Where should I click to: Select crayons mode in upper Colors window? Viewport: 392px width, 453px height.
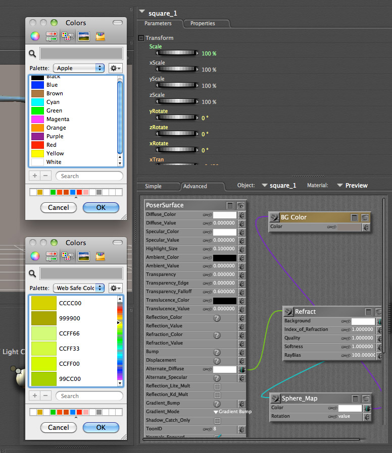click(100, 36)
